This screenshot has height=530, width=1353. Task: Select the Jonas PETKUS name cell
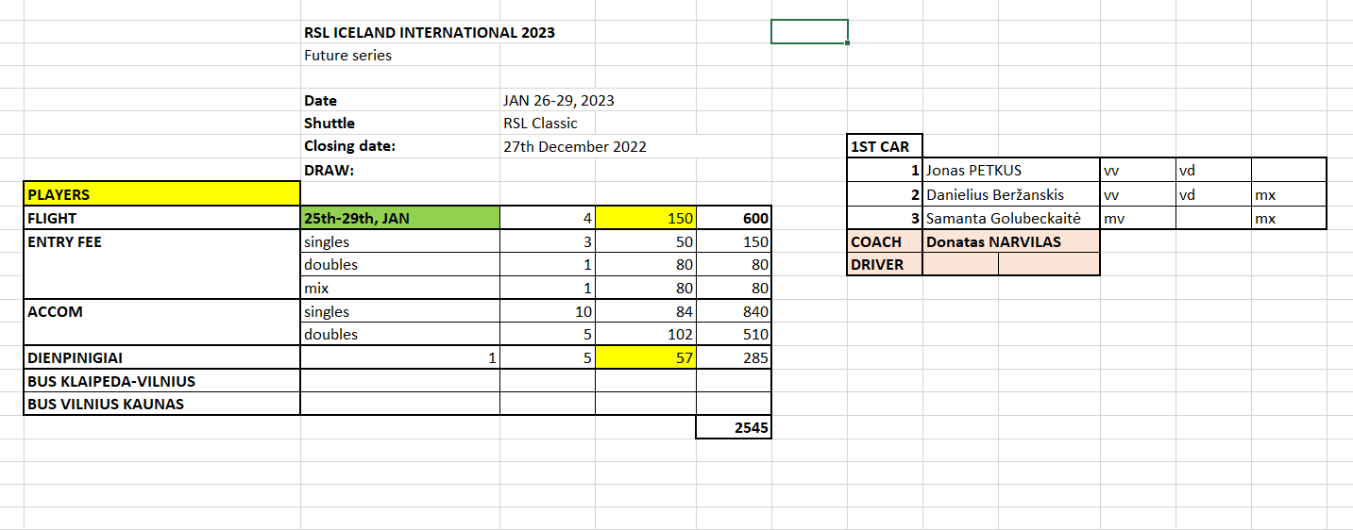coord(1010,171)
